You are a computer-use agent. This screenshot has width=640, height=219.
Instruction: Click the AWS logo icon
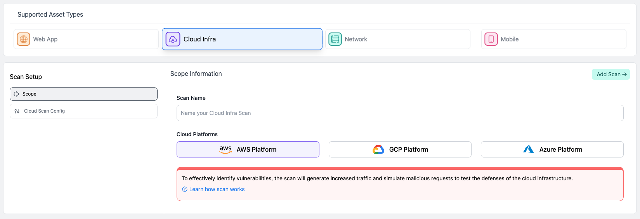[x=225, y=149]
